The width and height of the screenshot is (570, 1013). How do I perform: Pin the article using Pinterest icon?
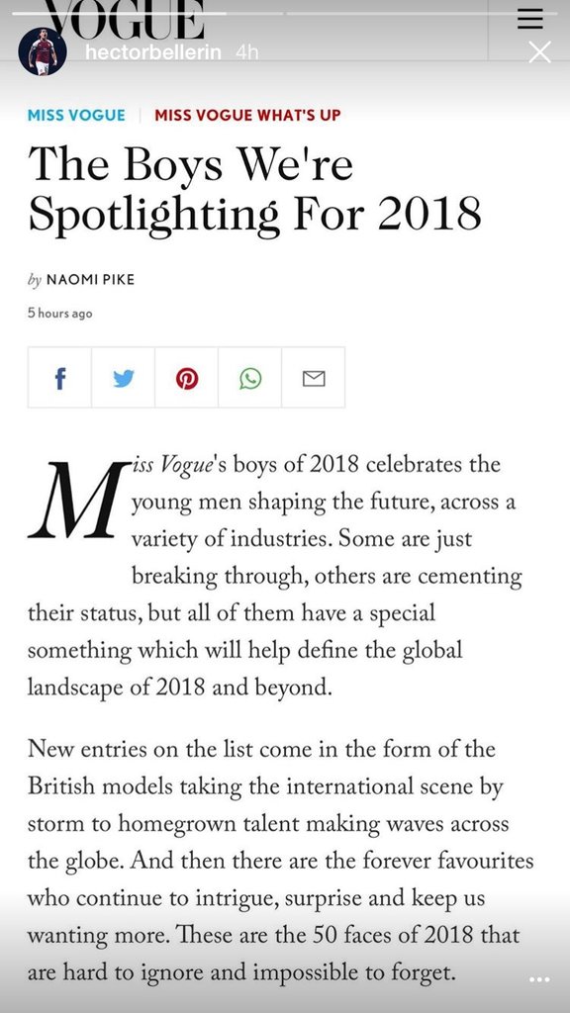click(187, 378)
